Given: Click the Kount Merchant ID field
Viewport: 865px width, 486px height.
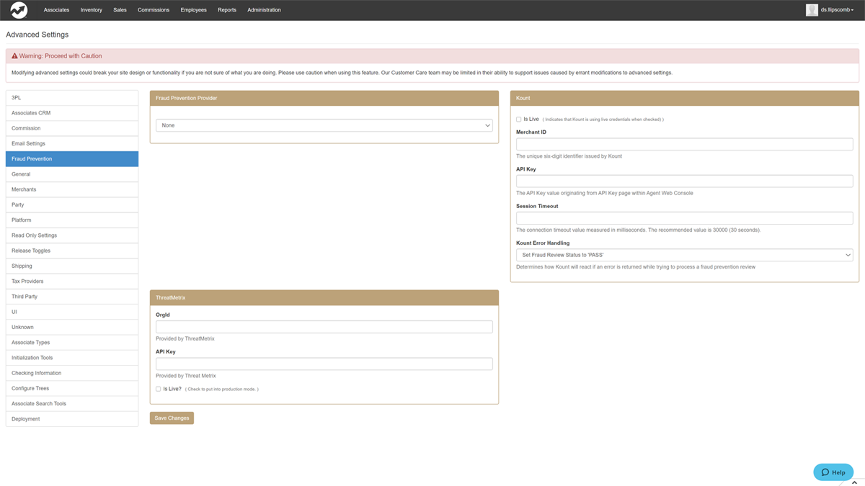Looking at the screenshot, I should pos(684,145).
